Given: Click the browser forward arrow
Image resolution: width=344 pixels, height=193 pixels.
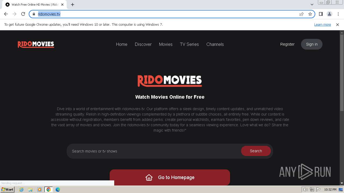Looking at the screenshot, I should click(15, 14).
